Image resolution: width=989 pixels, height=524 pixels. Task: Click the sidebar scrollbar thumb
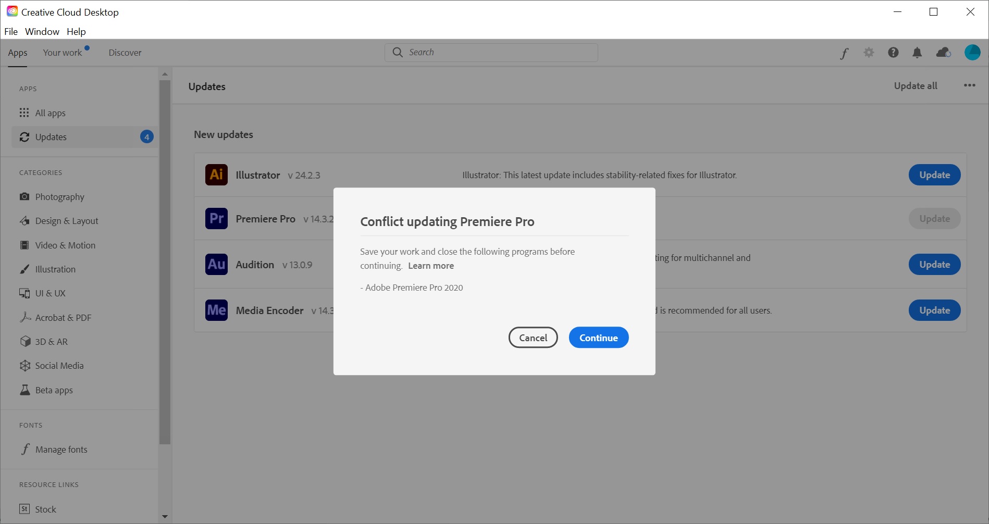[x=165, y=261]
